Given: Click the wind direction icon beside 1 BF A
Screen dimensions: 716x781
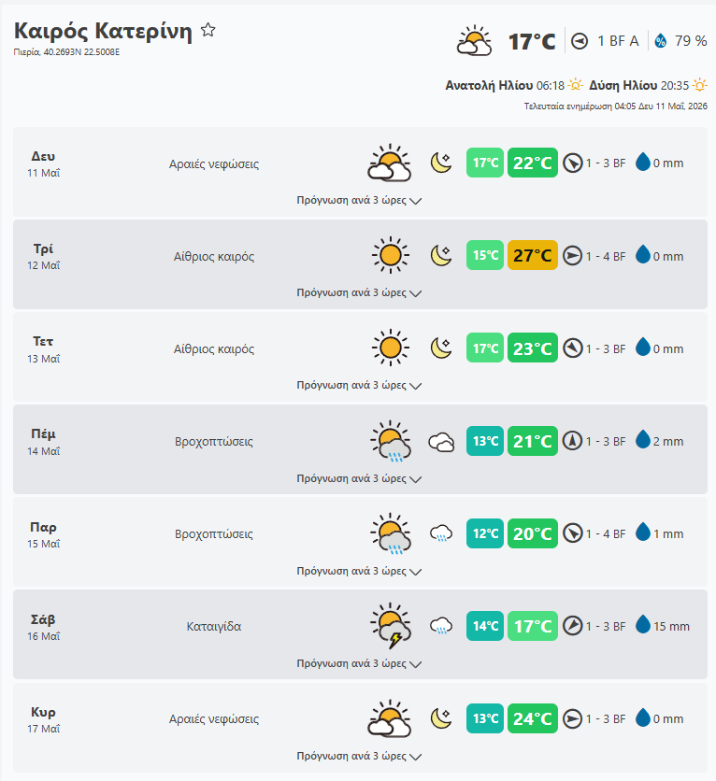Looking at the screenshot, I should [580, 41].
